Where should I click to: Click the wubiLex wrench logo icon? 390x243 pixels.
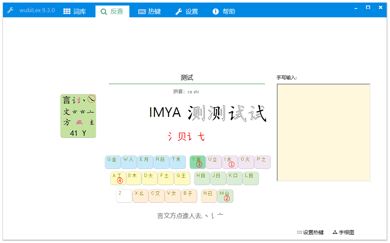[x=10, y=10]
